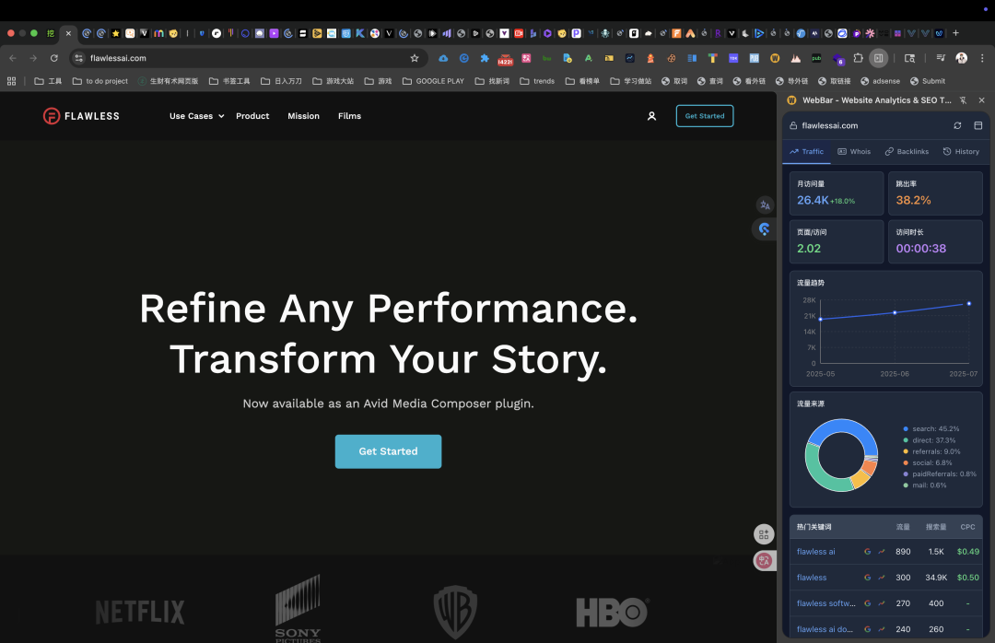Click the 2025-06 traffic chart point
Viewport: 995px width, 643px height.
(895, 312)
